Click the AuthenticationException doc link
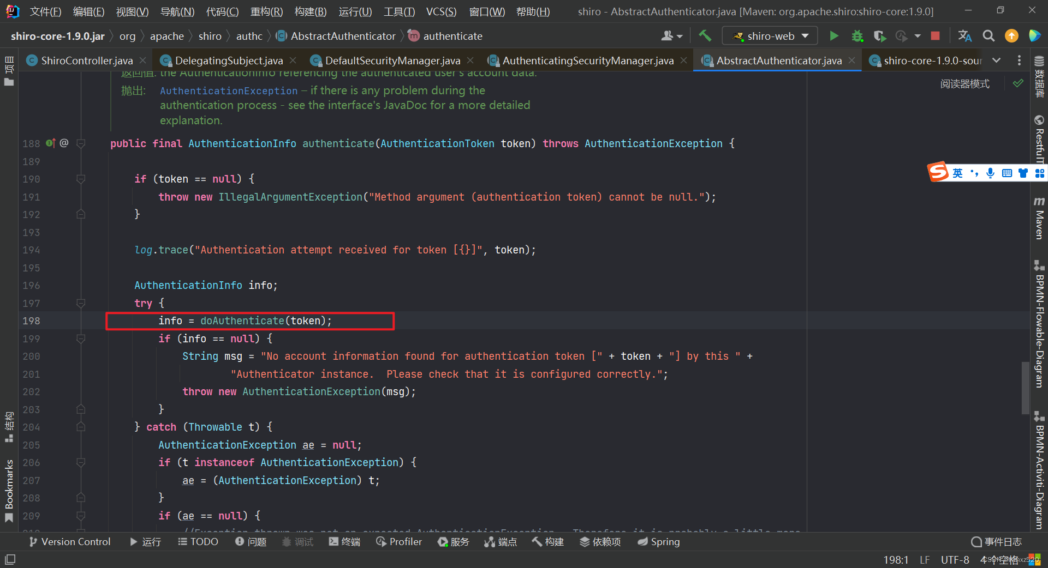This screenshot has width=1048, height=568. 229,91
